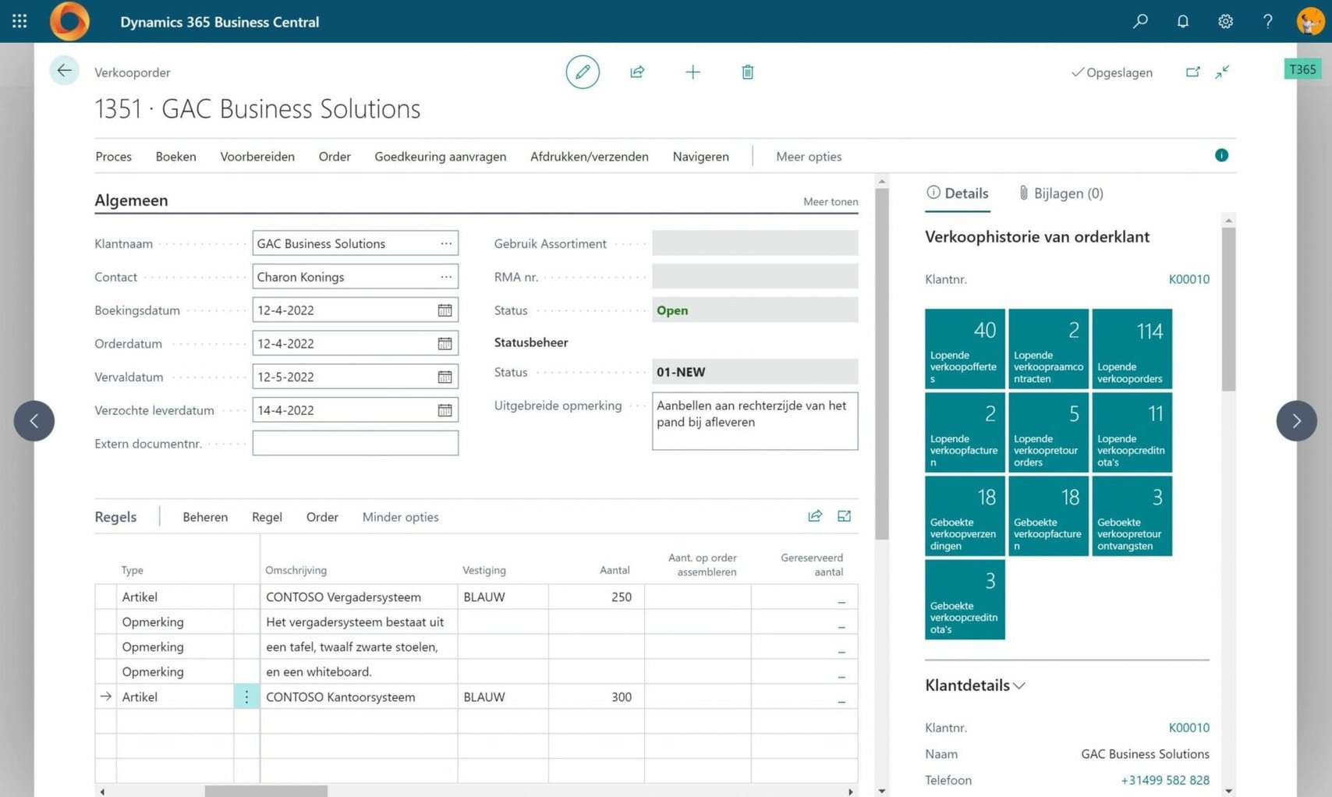The height and width of the screenshot is (797, 1332).
Task: Click the search magnifier icon
Action: [x=1140, y=21]
